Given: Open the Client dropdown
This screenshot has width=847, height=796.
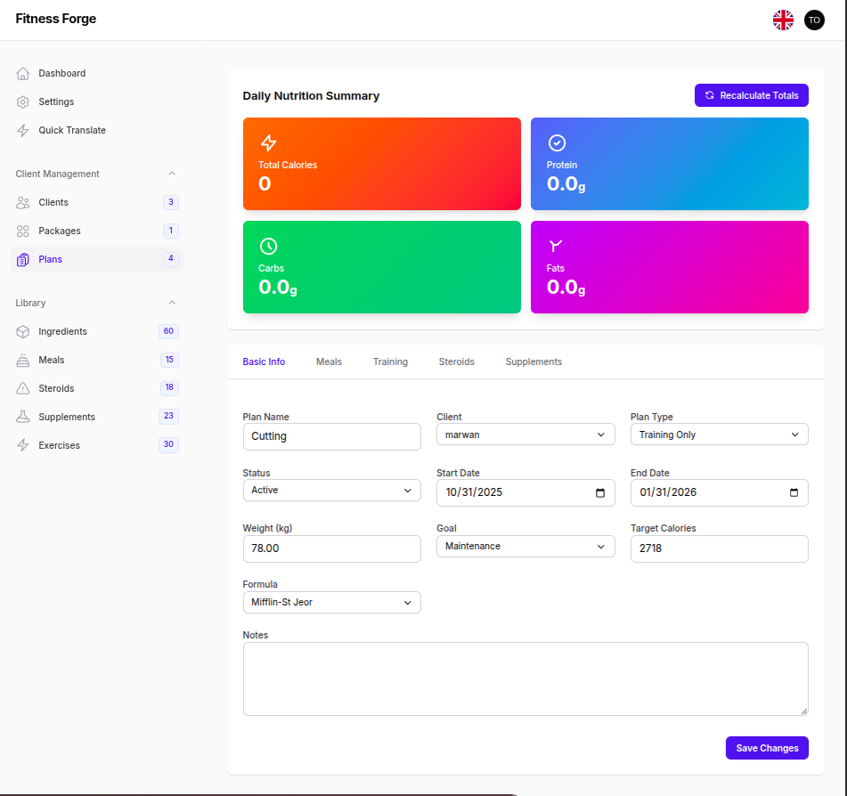Looking at the screenshot, I should pos(525,434).
